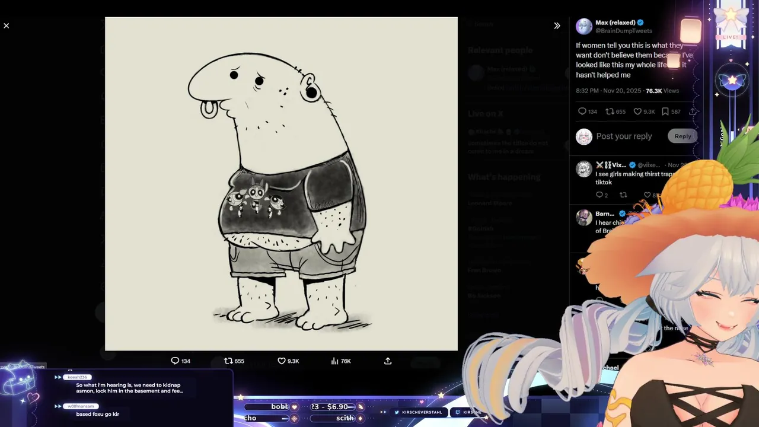This screenshot has height=427, width=759.
Task: Open the Barn... commenter's avatar
Action: pos(584,217)
